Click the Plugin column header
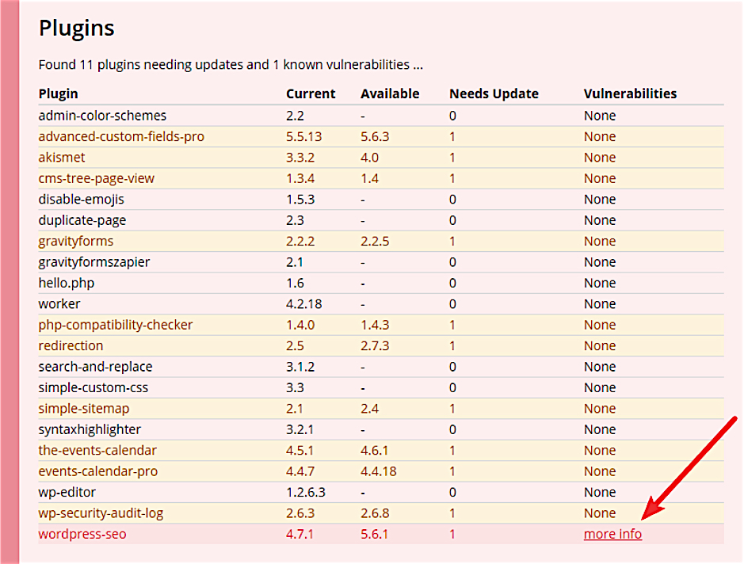 pos(59,94)
